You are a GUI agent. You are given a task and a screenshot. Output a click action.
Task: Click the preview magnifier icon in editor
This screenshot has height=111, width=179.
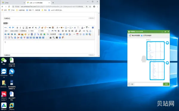tap(53, 37)
